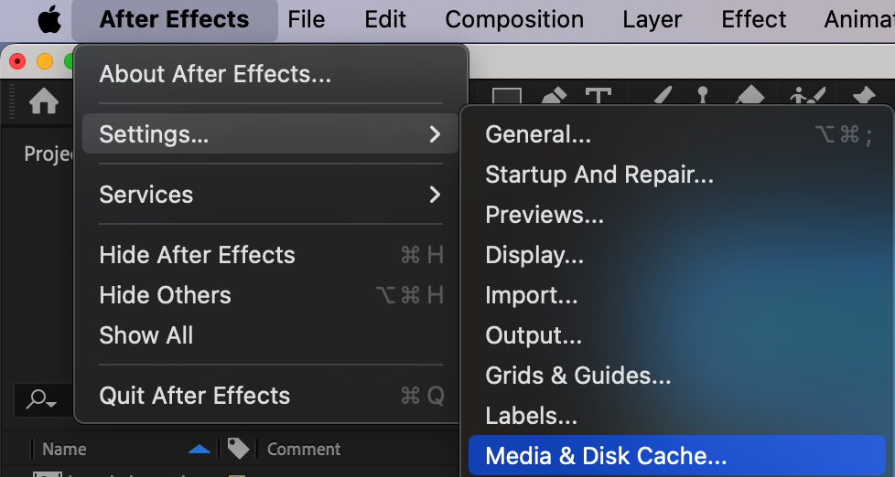Select the Puppet Pin tool

point(863,98)
